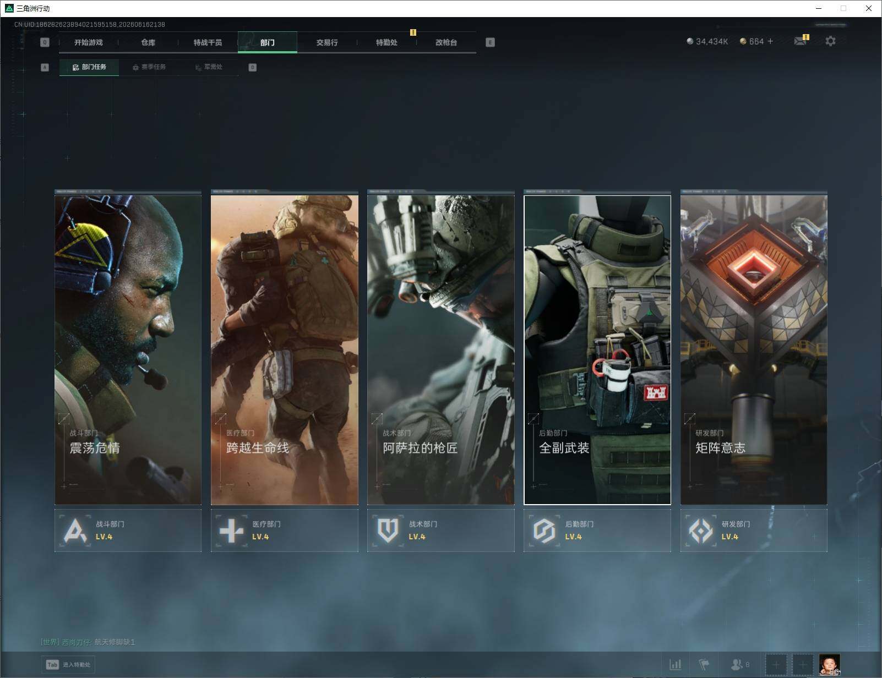Image resolution: width=882 pixels, height=678 pixels.
Task: Click the world chat message line
Action: point(88,642)
